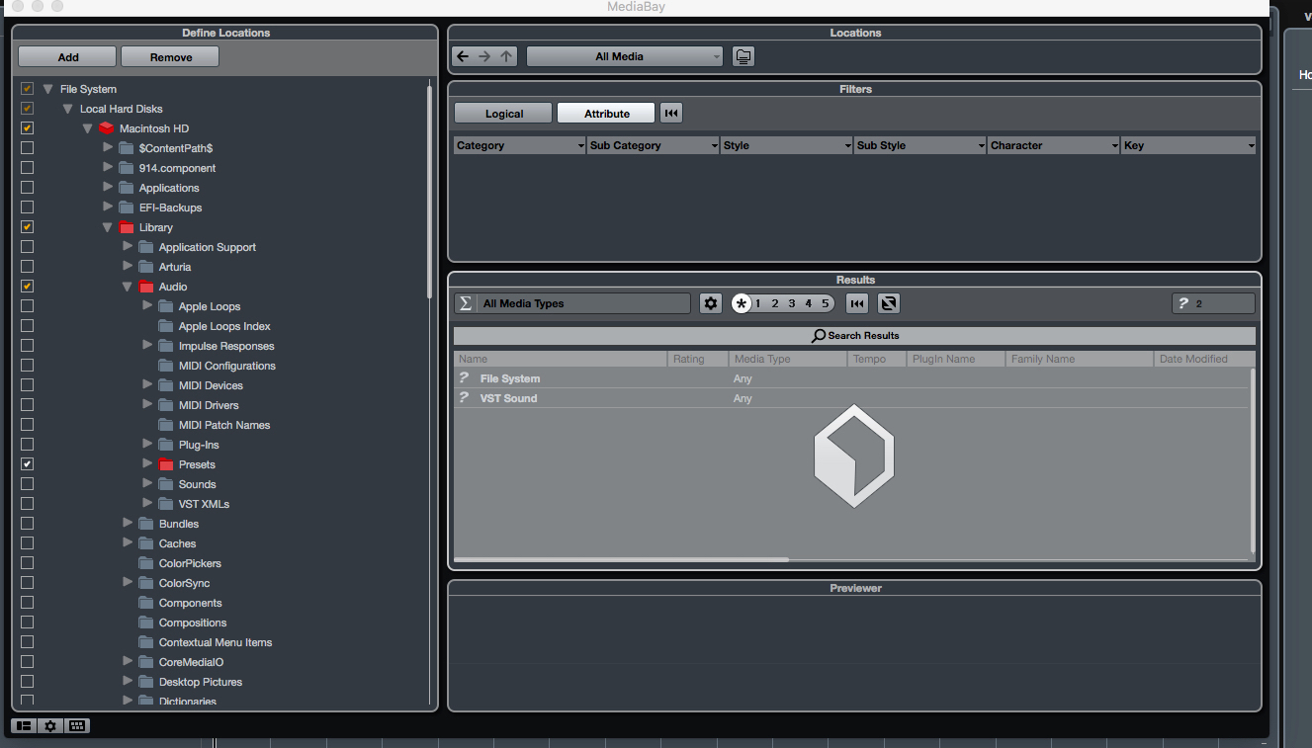Sort results by Name column

(561, 359)
